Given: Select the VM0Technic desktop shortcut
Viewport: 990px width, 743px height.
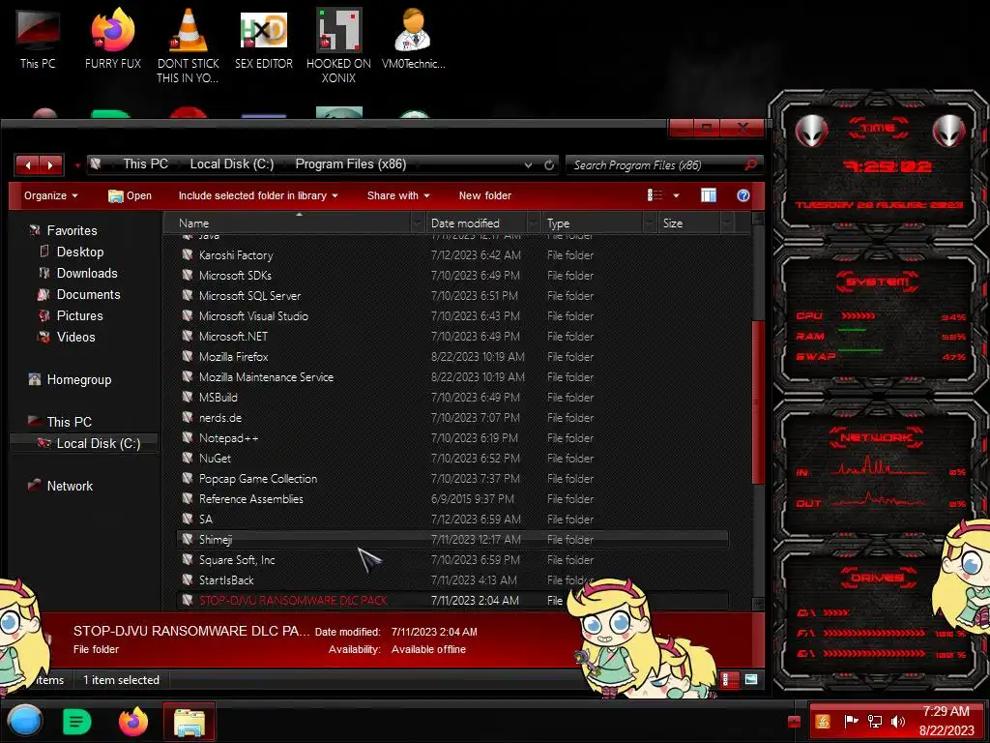Looking at the screenshot, I should pos(414,38).
